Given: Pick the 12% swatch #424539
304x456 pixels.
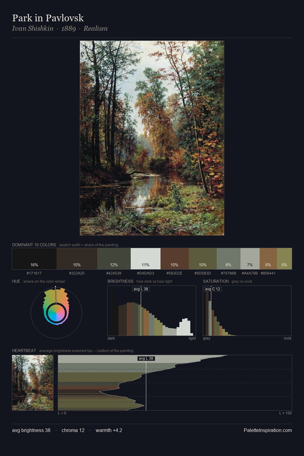Looking at the screenshot, I should click(x=114, y=259).
